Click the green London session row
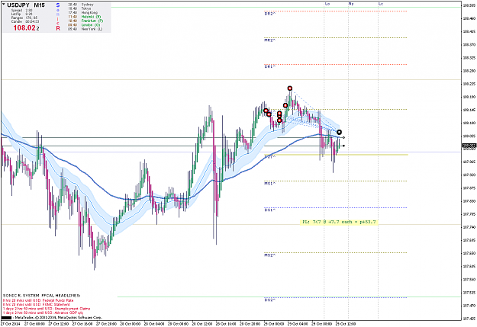Image resolution: width=477 pixels, height=327 pixels. 84,25
